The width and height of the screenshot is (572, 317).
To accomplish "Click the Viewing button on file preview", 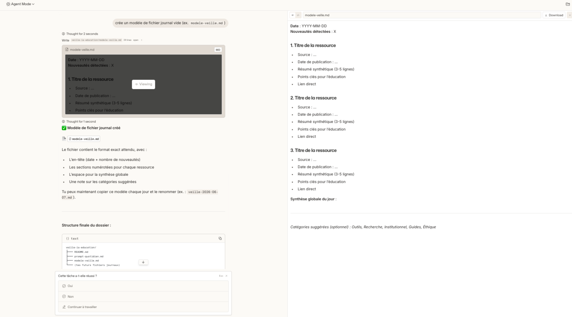I will [143, 84].
